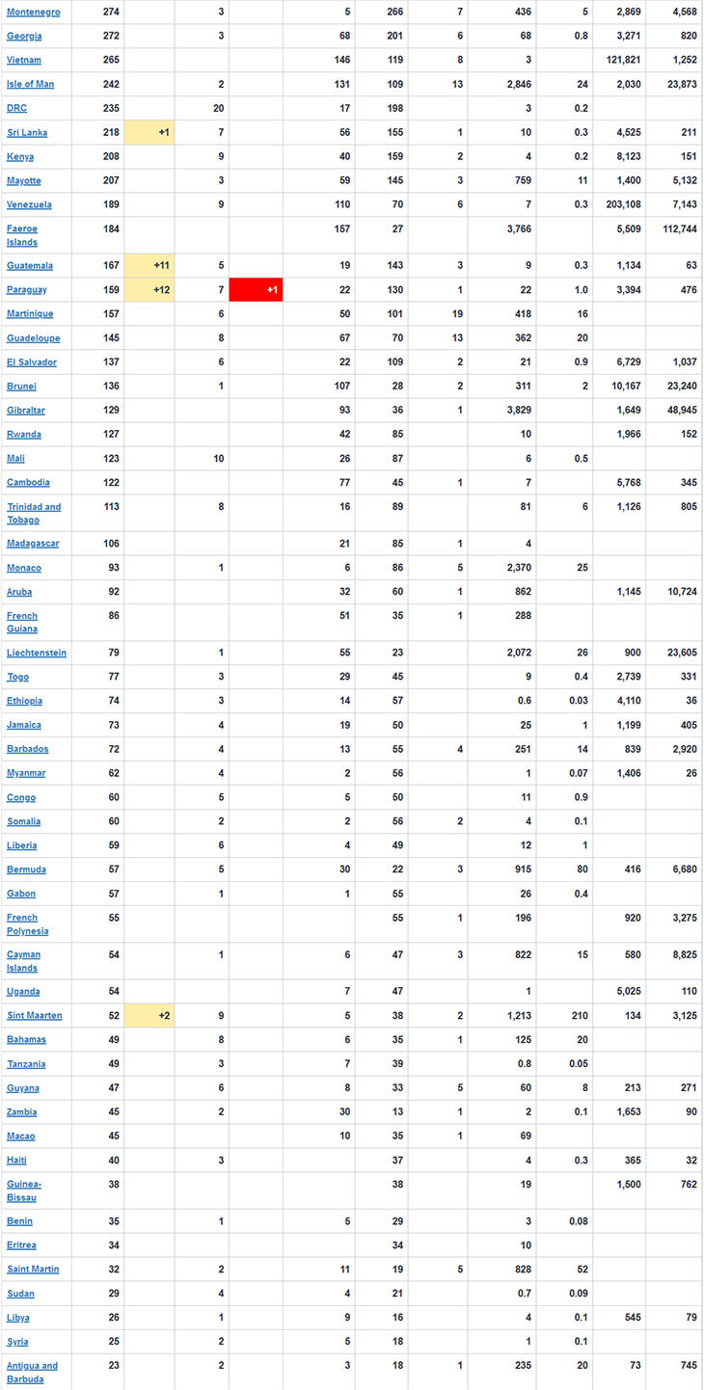
Task: Go to the Gibraltar page
Action: [x=26, y=410]
